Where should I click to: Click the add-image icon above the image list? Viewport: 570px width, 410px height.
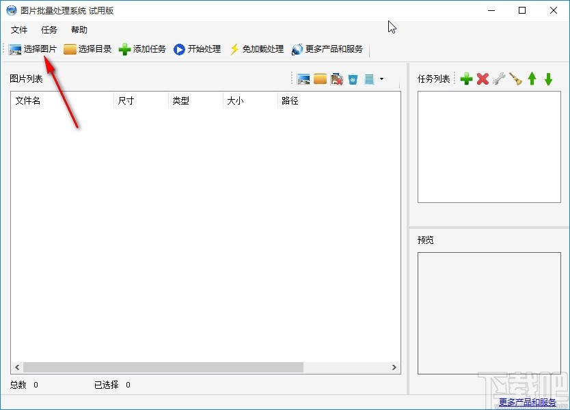[x=303, y=78]
